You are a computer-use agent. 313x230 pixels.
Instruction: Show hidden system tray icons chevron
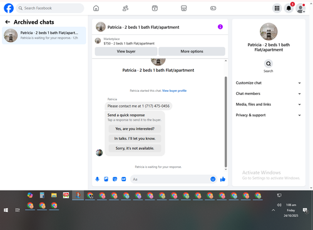coord(273,210)
